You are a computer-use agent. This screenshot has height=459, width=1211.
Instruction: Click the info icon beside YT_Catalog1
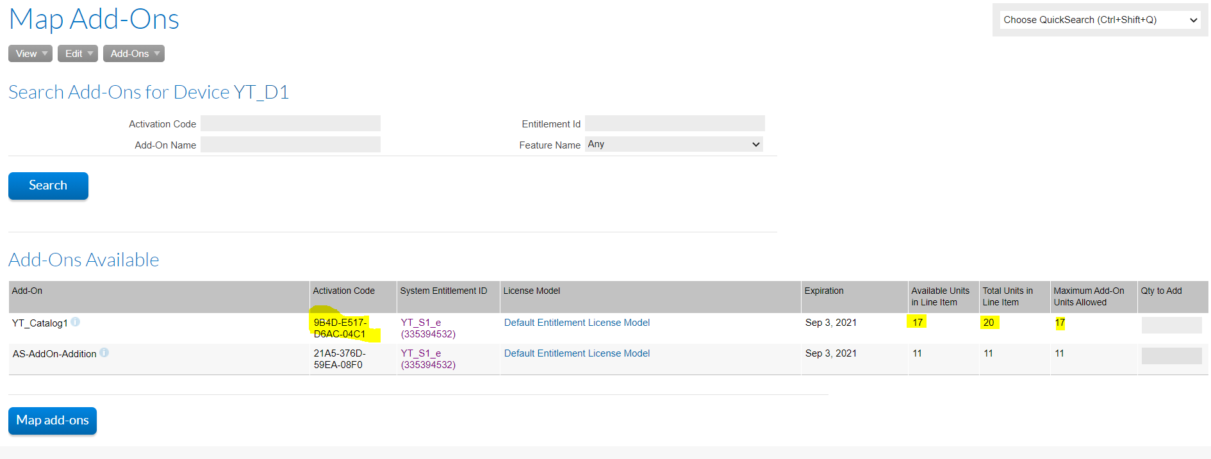click(x=76, y=322)
